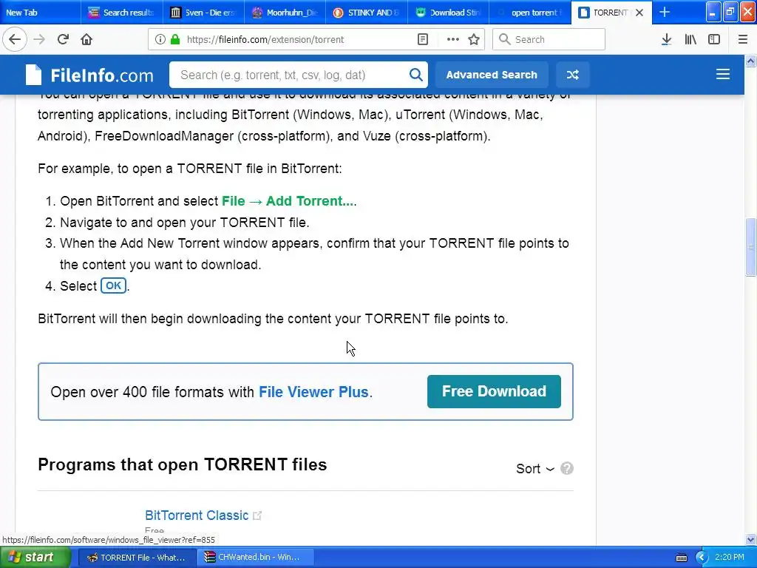757x568 pixels.
Task: Click the green secure padlock icon
Action: 175,40
